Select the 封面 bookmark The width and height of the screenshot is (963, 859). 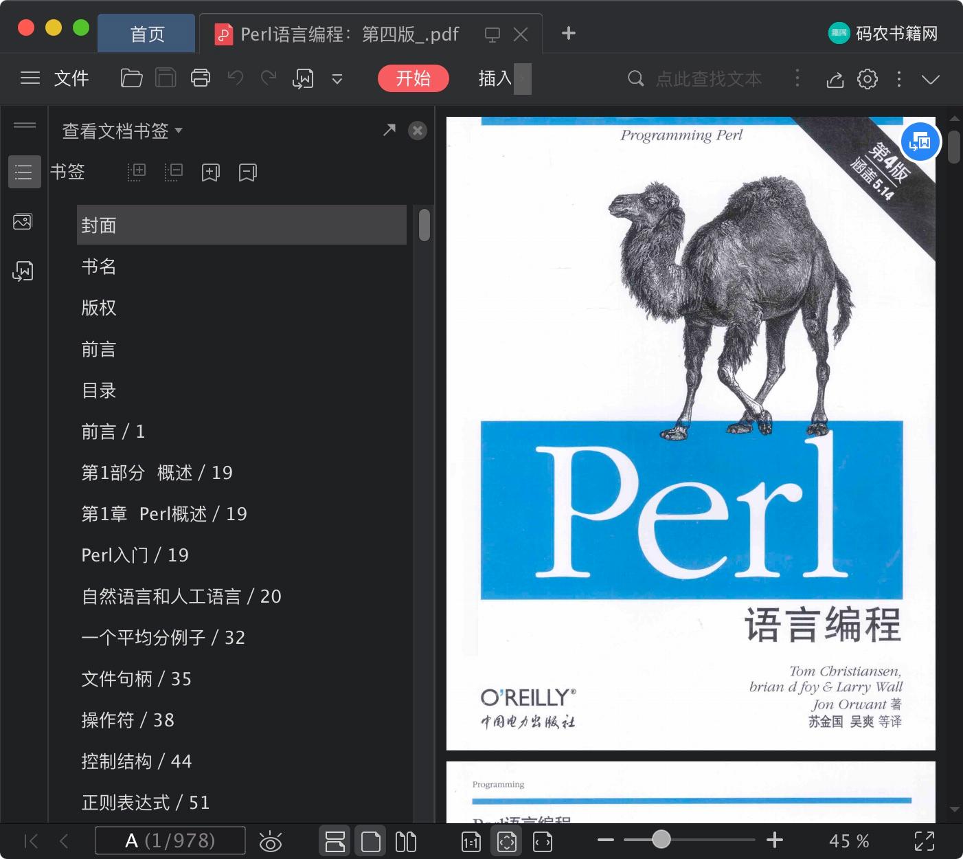242,225
